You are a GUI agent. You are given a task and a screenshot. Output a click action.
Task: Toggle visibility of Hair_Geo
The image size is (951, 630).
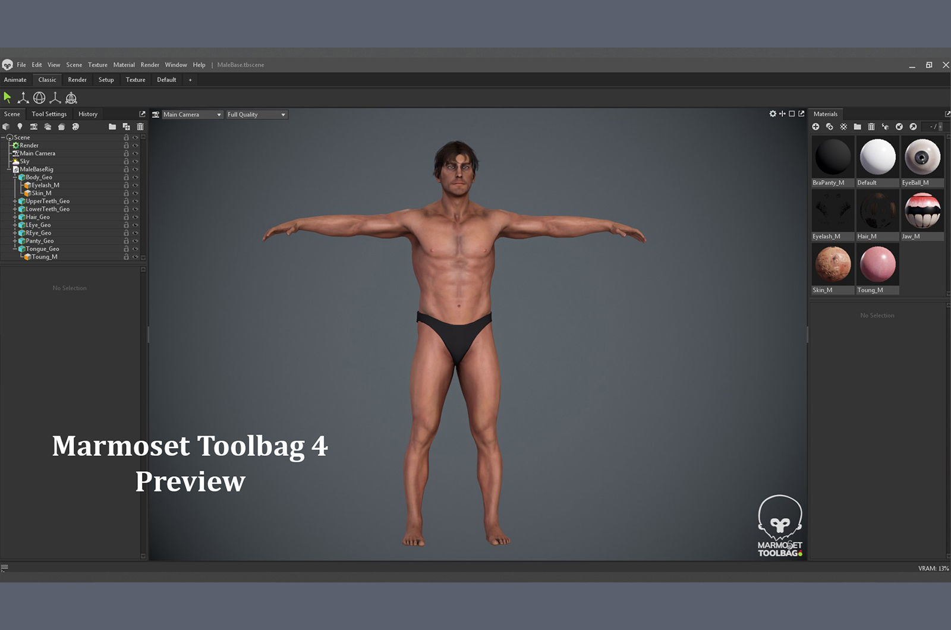135,217
